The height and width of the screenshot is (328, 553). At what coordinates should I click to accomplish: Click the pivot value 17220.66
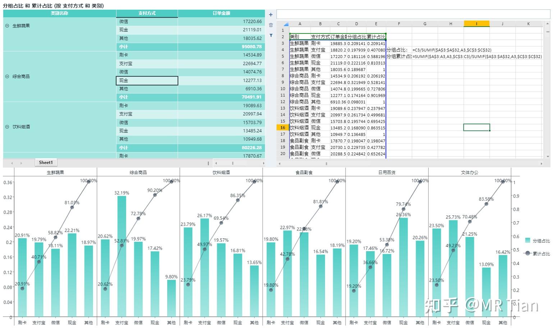(x=252, y=22)
